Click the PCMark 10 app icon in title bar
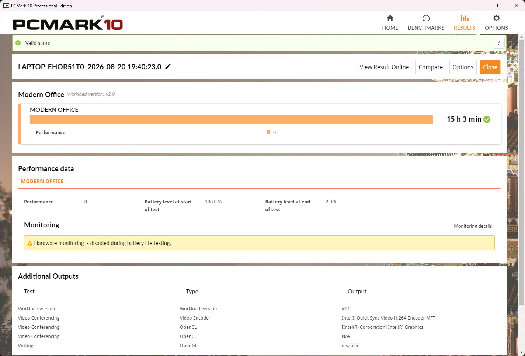525x356 pixels. click(6, 6)
